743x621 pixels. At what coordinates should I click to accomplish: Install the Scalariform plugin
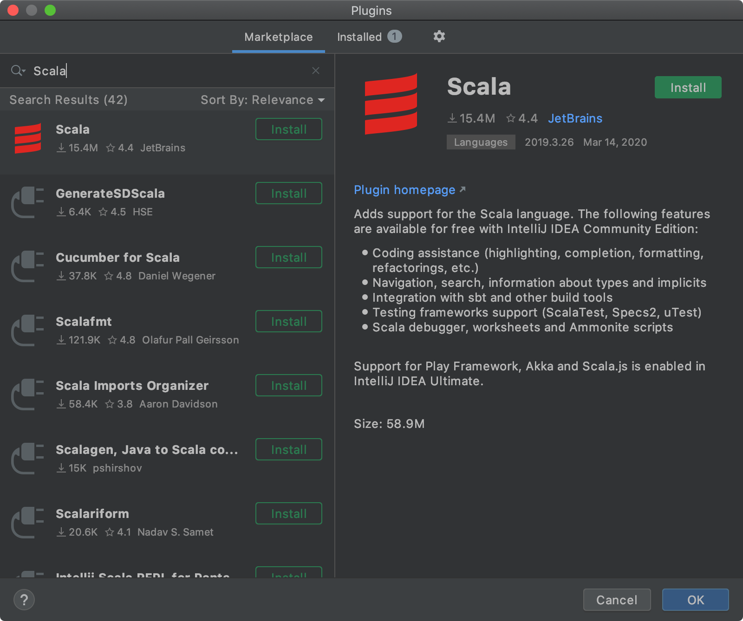pyautogui.click(x=289, y=513)
